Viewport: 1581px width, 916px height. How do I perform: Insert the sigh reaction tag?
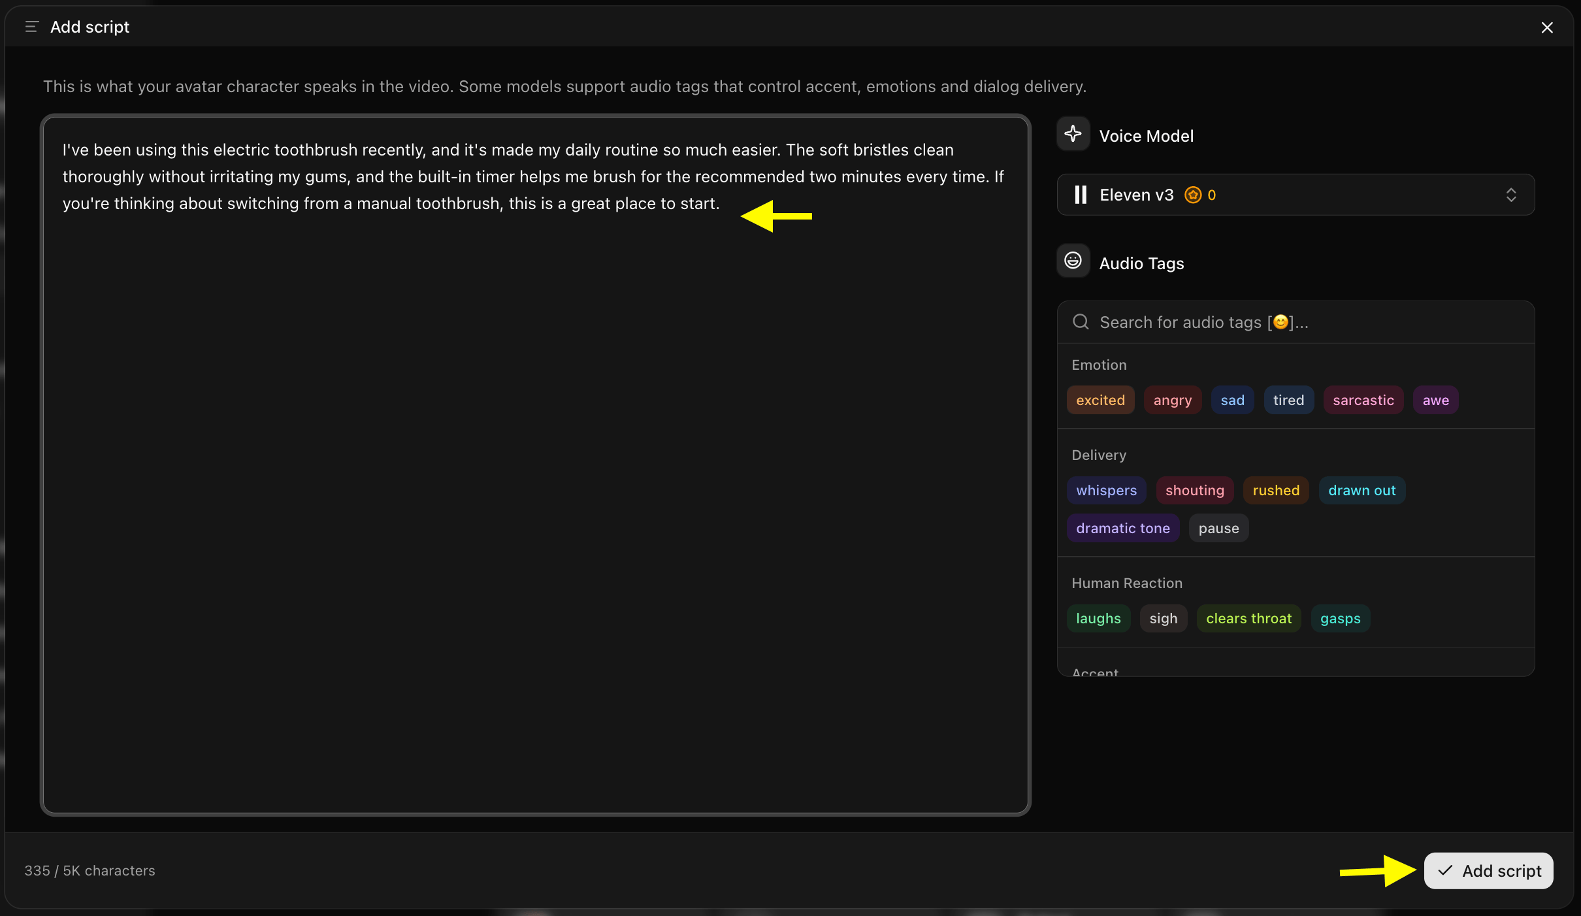coord(1163,618)
